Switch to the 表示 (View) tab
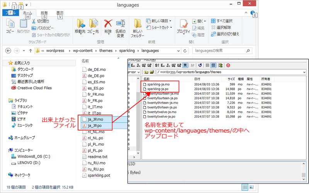The image size is (309, 193). click(x=60, y=13)
